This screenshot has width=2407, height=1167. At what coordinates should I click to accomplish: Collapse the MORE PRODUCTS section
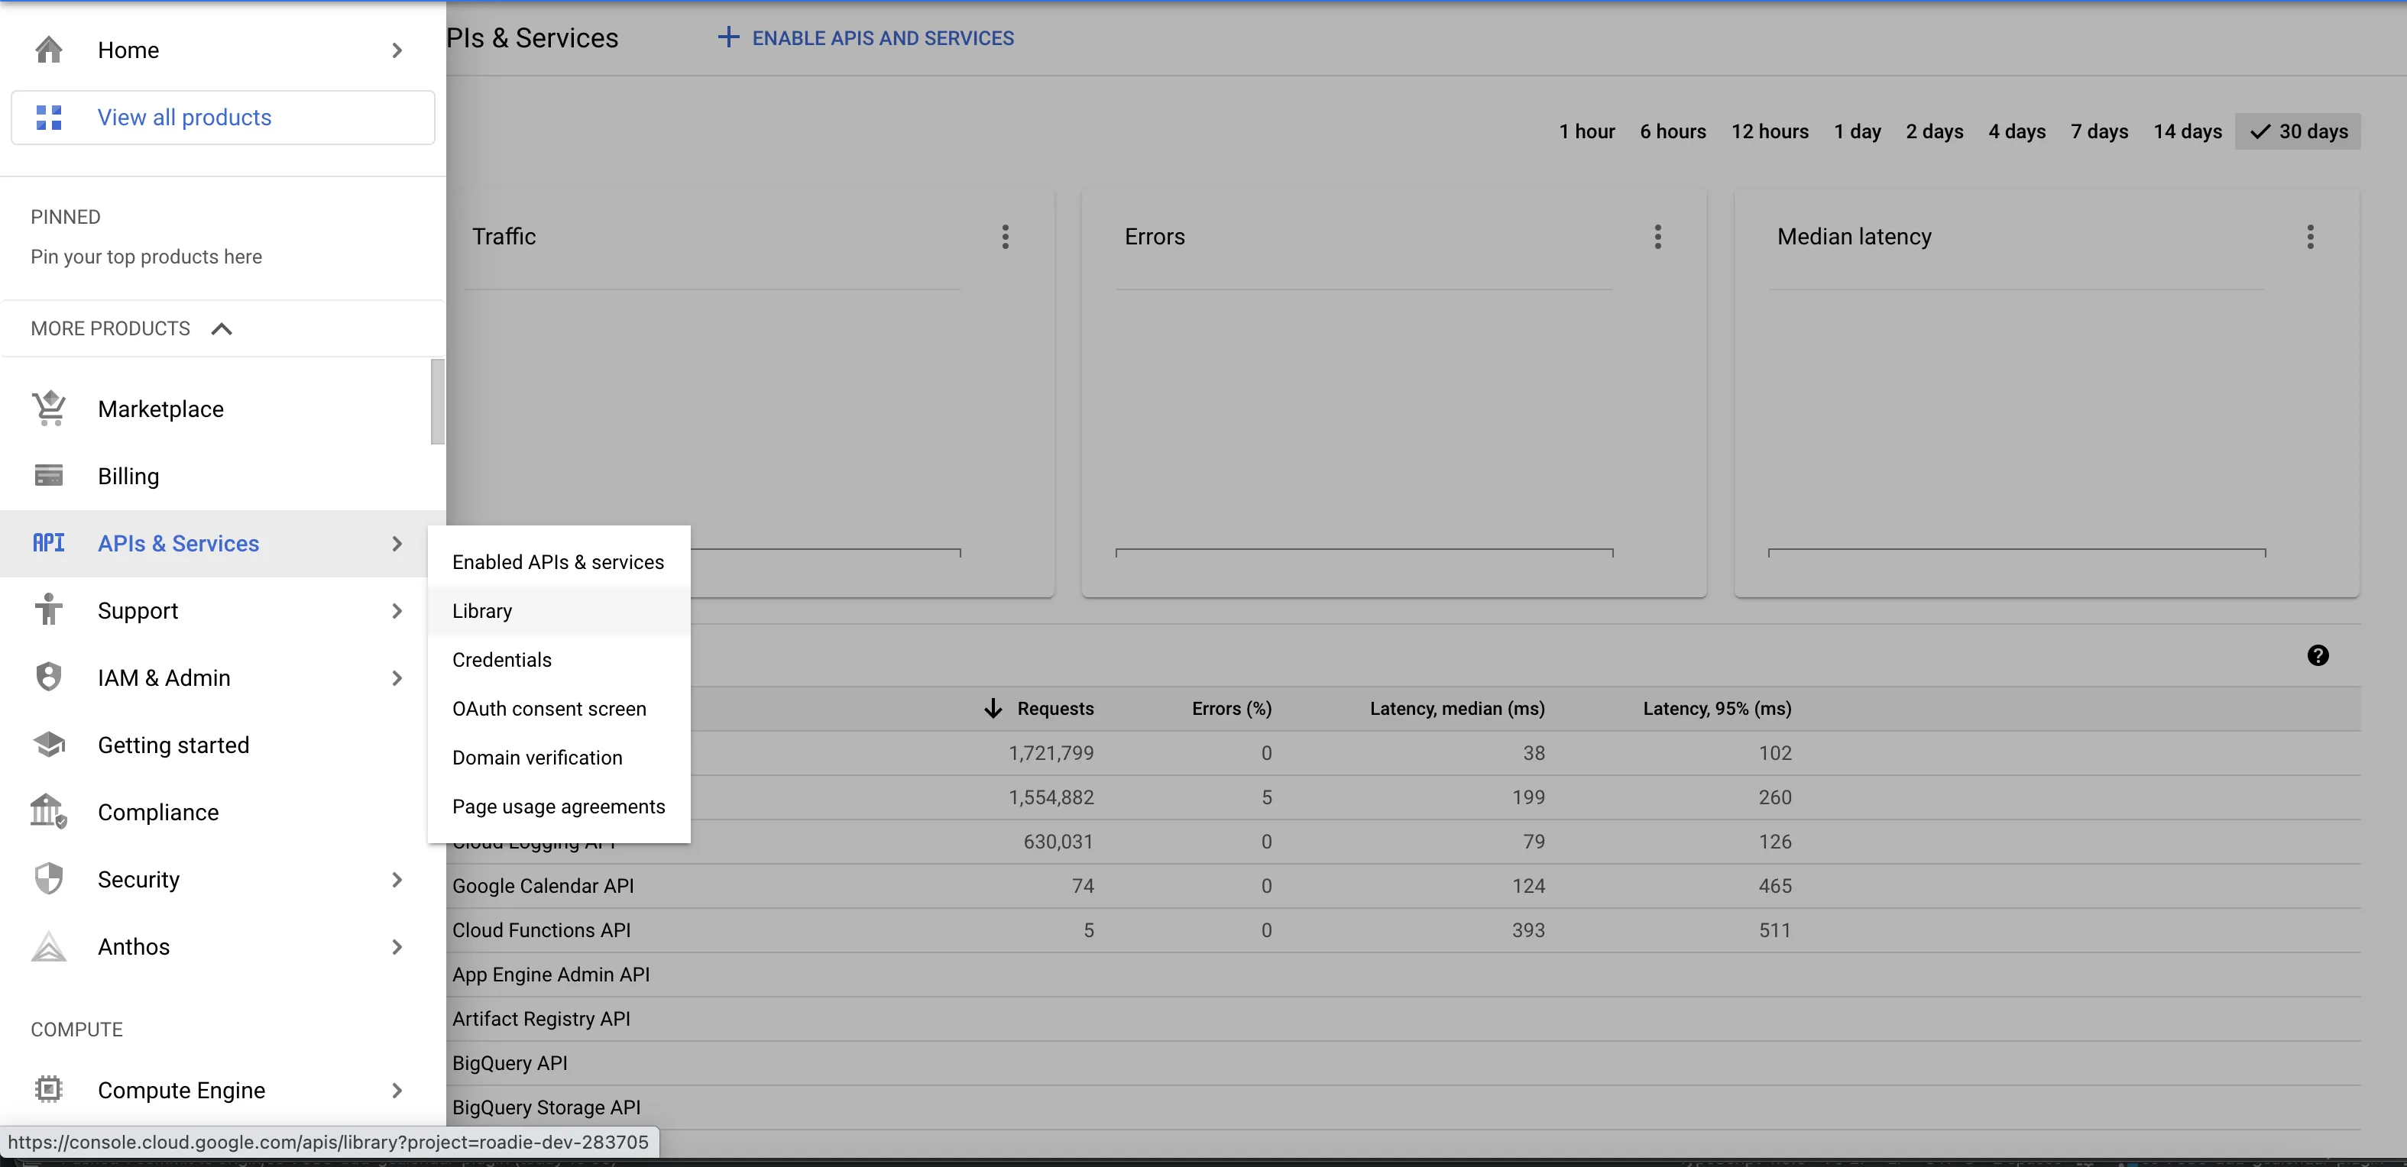point(222,328)
